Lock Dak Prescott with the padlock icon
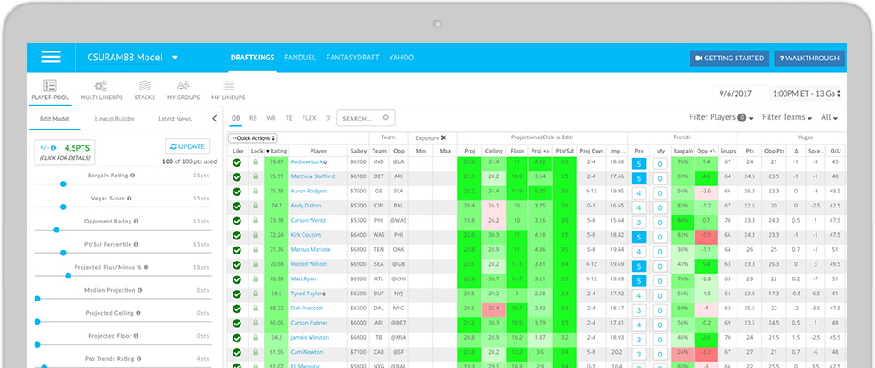The image size is (875, 368). tap(256, 309)
